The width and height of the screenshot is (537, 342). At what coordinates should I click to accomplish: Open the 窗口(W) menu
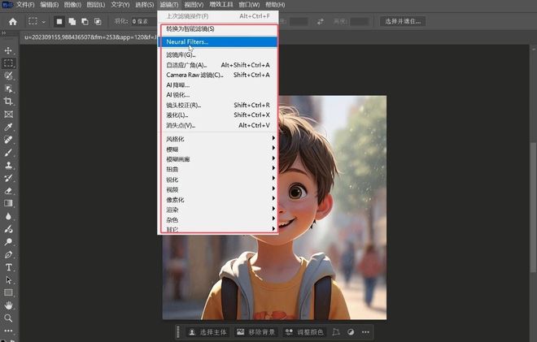click(x=249, y=5)
